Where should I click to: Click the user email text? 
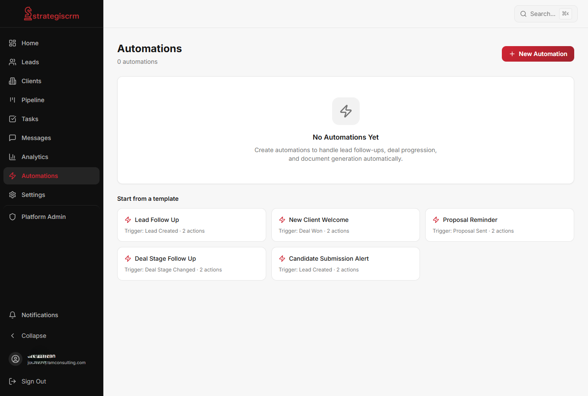coord(56,363)
